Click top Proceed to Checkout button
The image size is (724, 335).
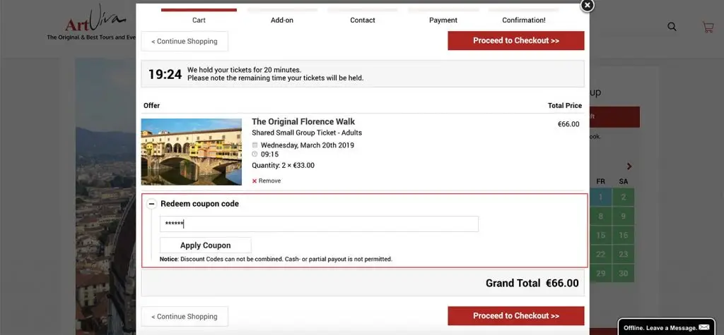pyautogui.click(x=515, y=40)
